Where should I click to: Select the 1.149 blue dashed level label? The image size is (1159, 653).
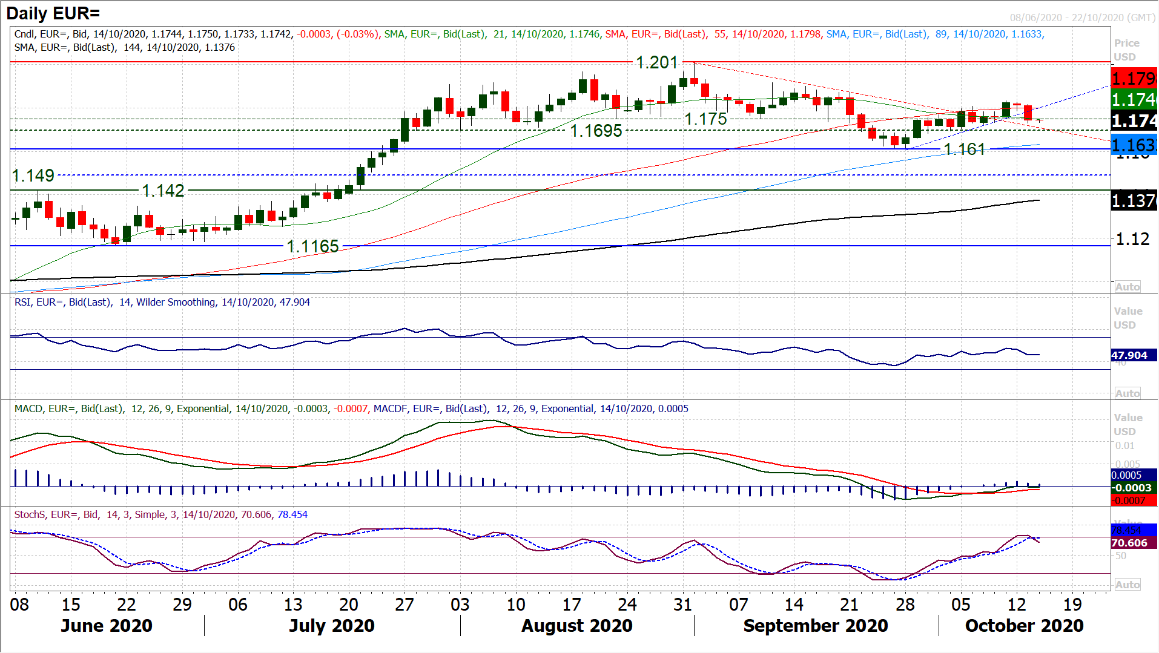[x=33, y=176]
